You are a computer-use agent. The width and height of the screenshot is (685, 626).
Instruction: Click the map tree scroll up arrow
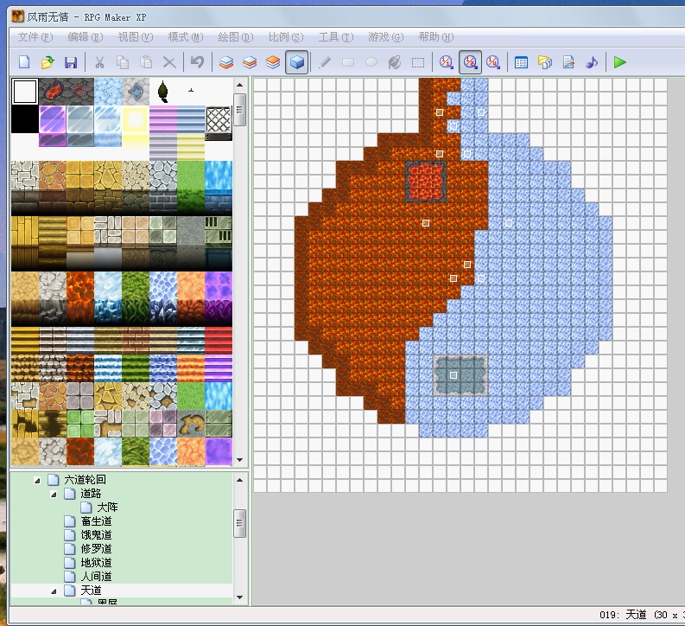click(x=239, y=480)
